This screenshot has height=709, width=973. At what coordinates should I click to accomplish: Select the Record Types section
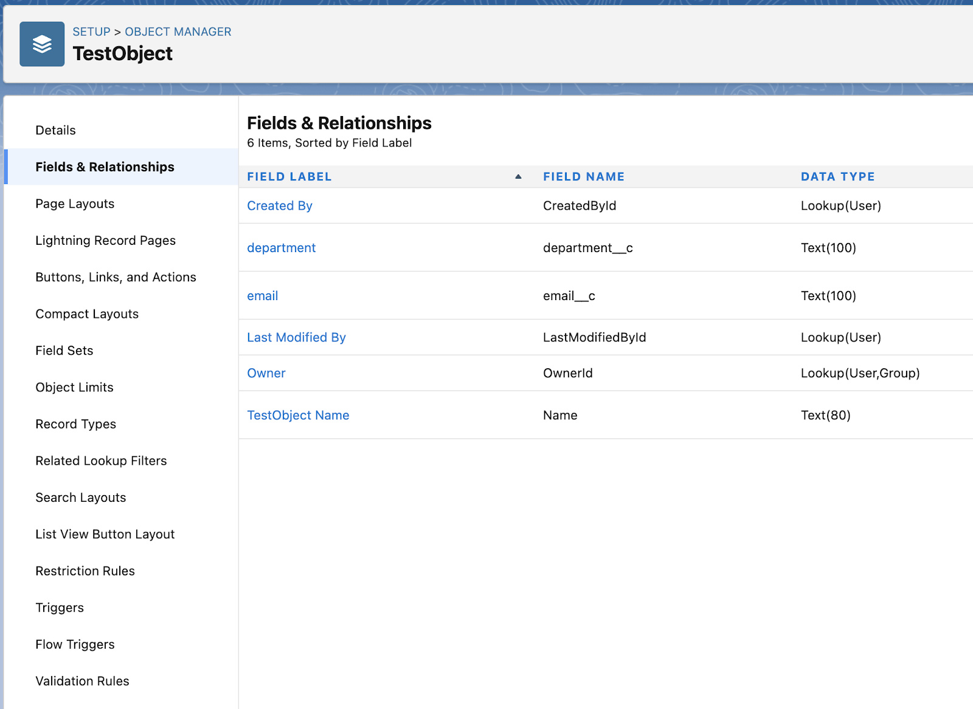click(x=75, y=424)
